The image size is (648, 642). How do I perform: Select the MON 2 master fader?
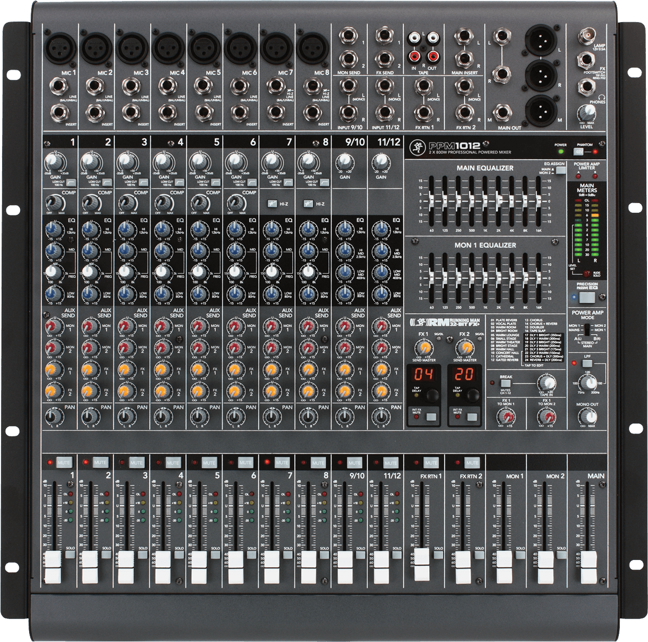click(x=545, y=567)
